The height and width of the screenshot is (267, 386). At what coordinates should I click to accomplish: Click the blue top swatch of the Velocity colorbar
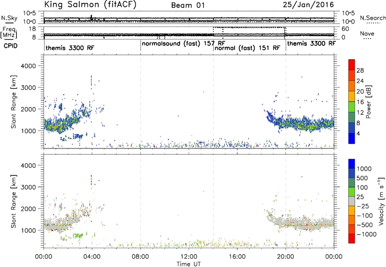352,164
